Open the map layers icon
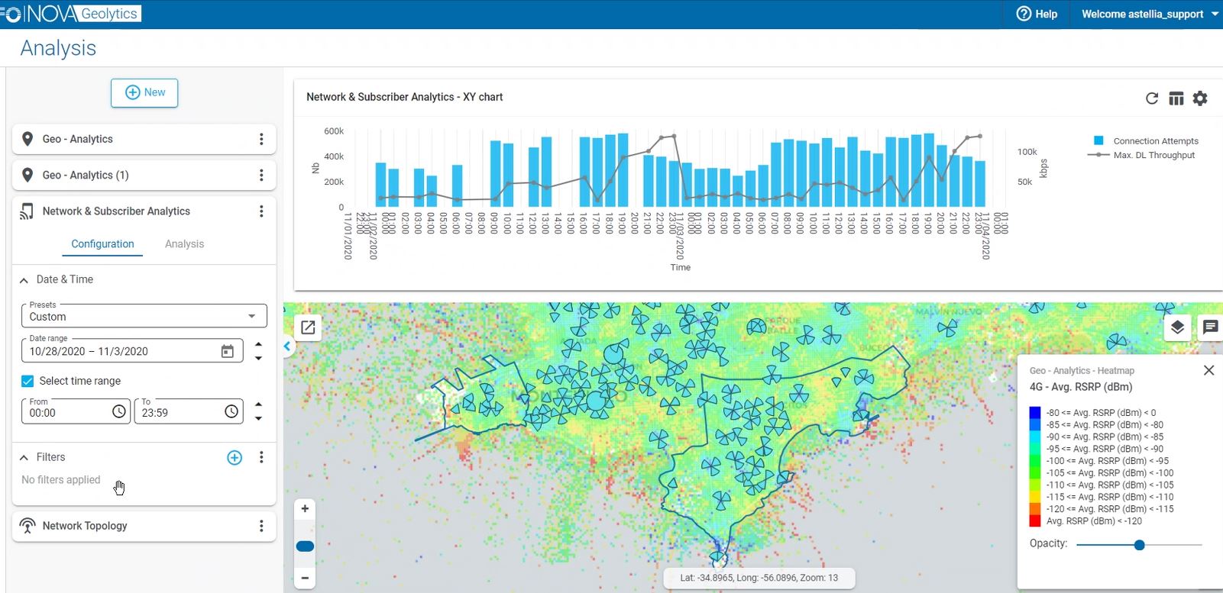1223x593 pixels. pyautogui.click(x=1177, y=327)
